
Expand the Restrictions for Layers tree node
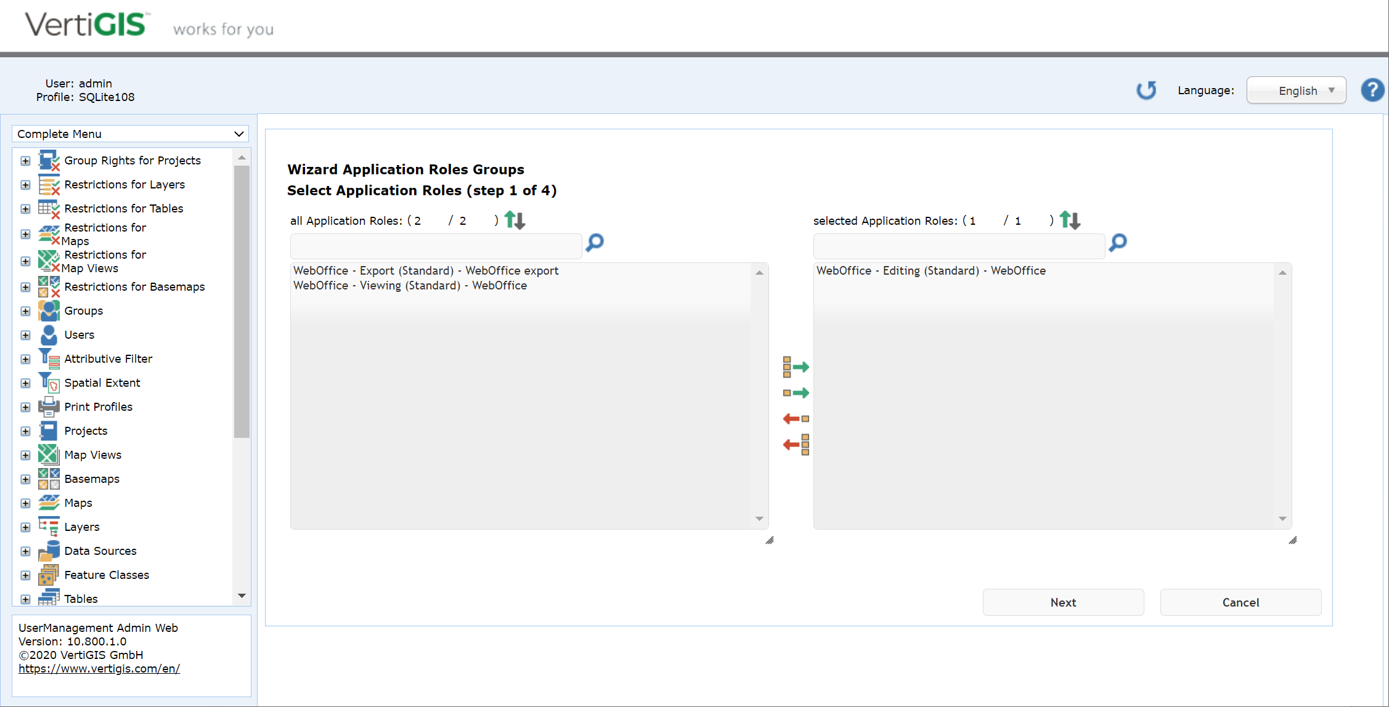(x=25, y=185)
